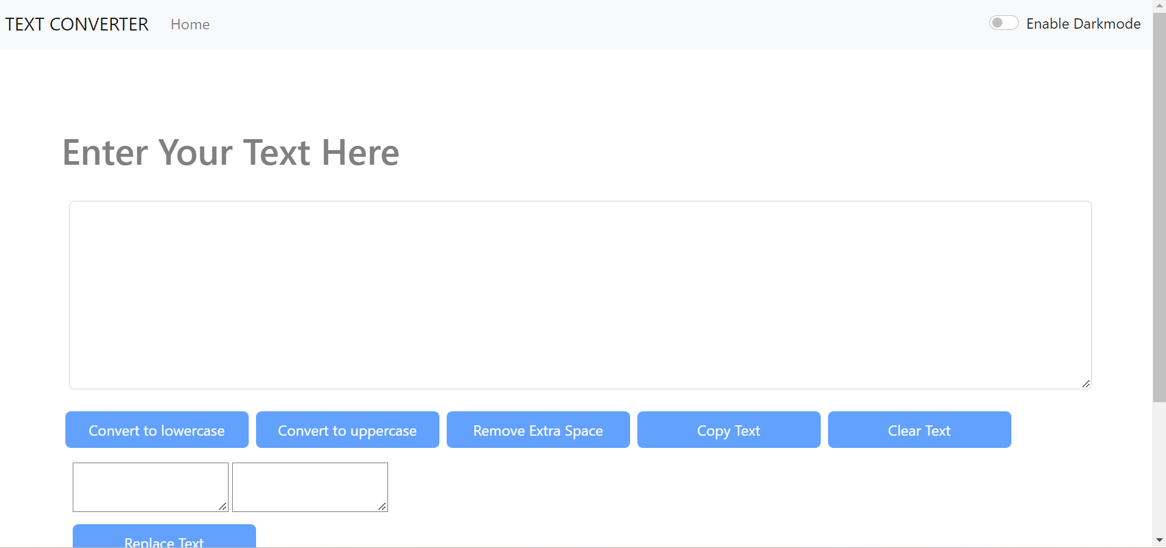Screen dimensions: 1166x548
Task: Click the round knob of the Darkmode switch
Action: [999, 23]
